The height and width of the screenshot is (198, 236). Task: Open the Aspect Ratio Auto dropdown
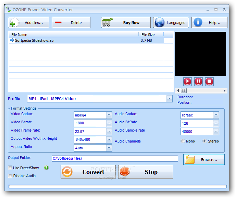(x=109, y=148)
